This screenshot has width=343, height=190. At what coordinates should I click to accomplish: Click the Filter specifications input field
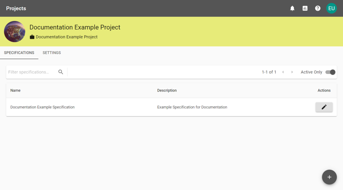32,72
